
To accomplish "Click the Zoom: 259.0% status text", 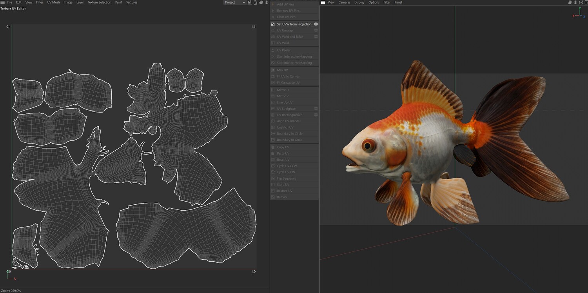I will tap(11, 291).
